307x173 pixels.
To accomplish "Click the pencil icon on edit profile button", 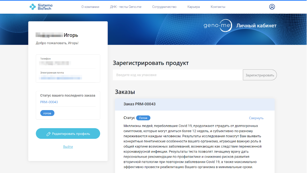I will (48, 134).
